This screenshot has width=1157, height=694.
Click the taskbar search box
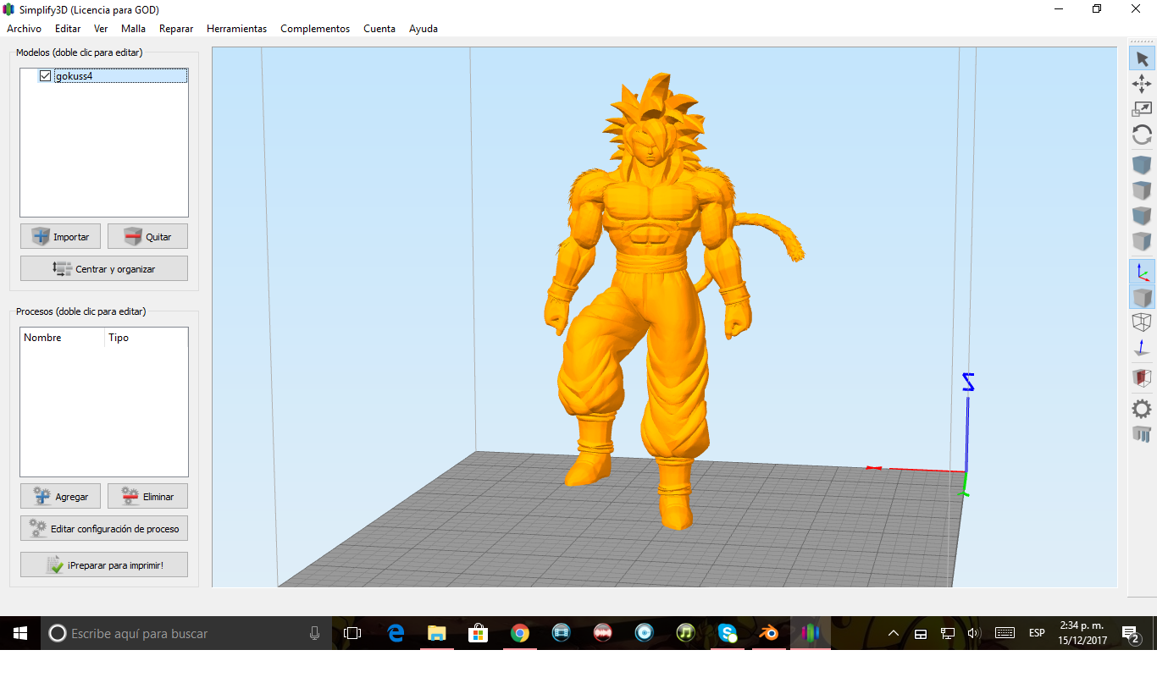point(186,633)
